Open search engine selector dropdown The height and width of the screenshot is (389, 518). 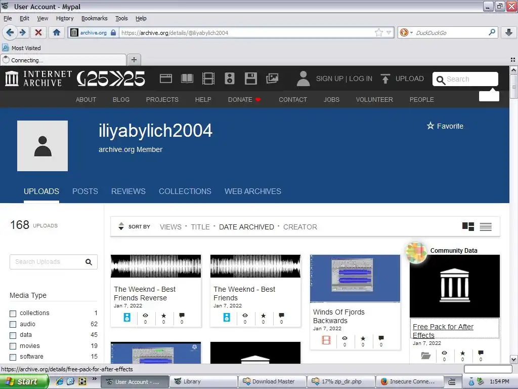[x=411, y=32]
